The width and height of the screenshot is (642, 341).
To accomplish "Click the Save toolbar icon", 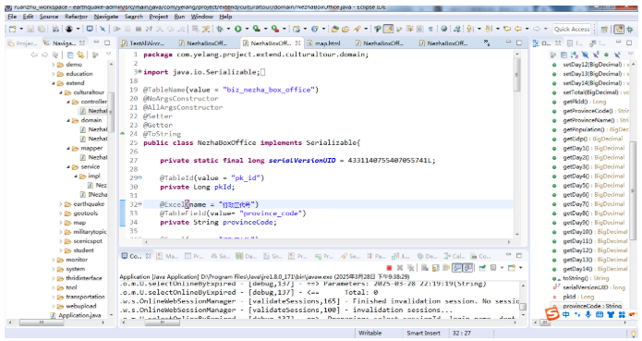I will (x=31, y=29).
